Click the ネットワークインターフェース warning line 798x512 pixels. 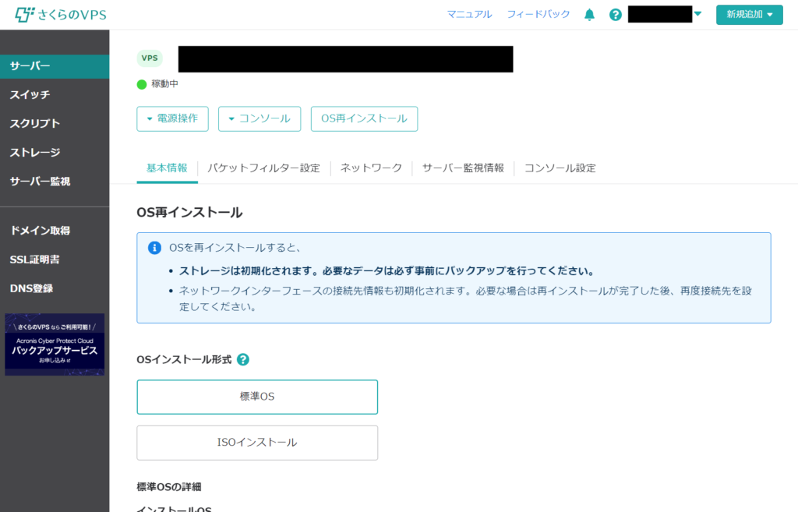tap(465, 298)
